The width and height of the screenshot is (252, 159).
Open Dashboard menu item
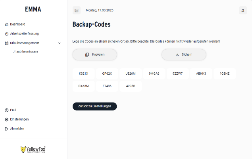17,24
